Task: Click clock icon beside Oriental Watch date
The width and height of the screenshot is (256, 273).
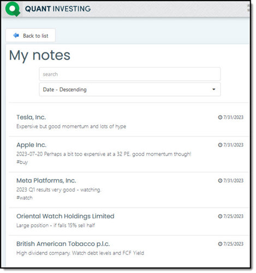Action: pos(220,216)
